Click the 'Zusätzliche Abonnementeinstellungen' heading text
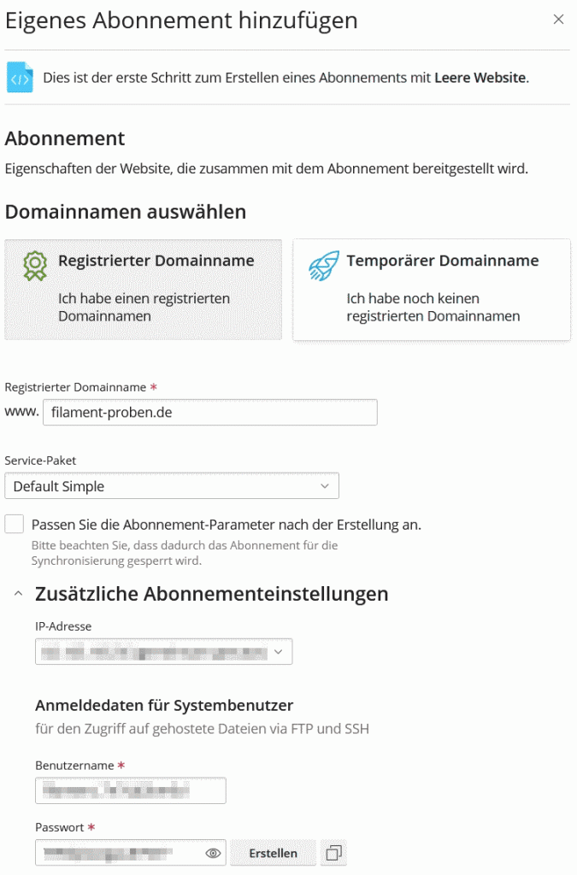The width and height of the screenshot is (577, 875). point(211,593)
